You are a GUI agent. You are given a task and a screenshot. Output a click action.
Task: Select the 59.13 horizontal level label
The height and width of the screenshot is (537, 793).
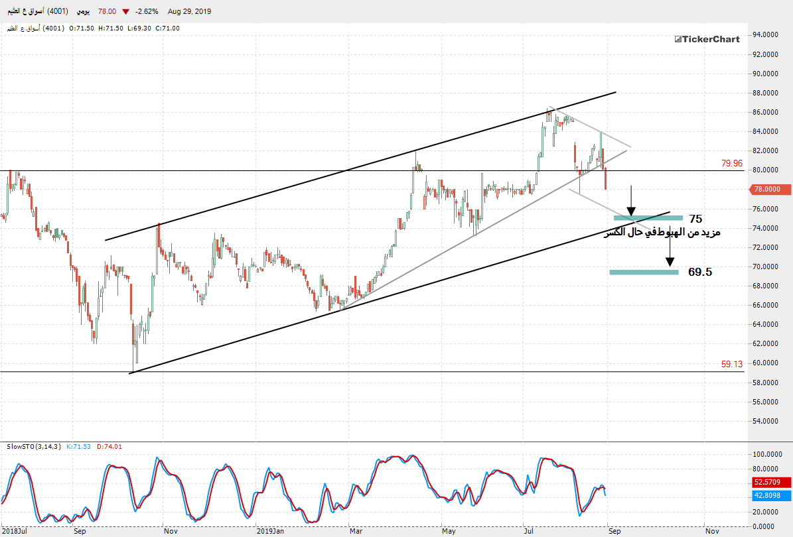pyautogui.click(x=731, y=364)
